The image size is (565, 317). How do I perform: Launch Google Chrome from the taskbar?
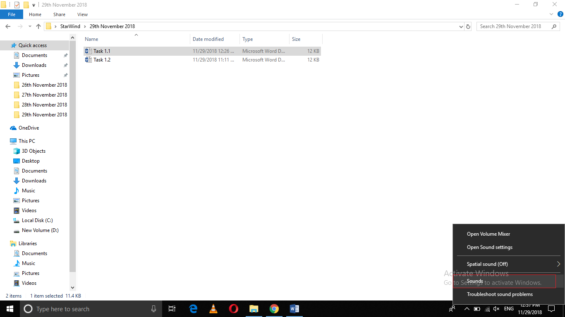pos(274,308)
